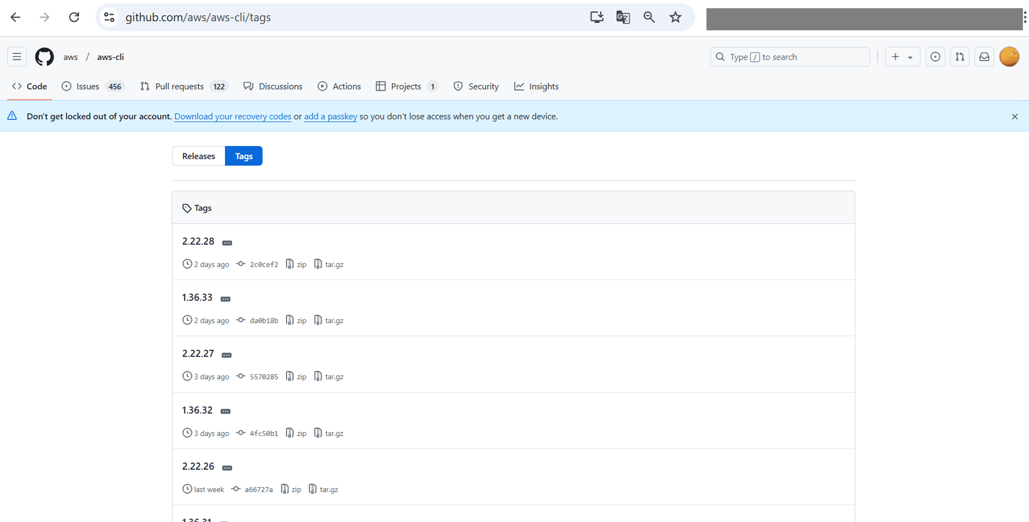The width and height of the screenshot is (1029, 522).
Task: Open the issues shortcut icon in header
Action: (935, 57)
